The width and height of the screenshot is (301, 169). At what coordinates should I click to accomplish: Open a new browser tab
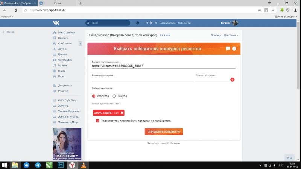pyautogui.click(x=80, y=3)
